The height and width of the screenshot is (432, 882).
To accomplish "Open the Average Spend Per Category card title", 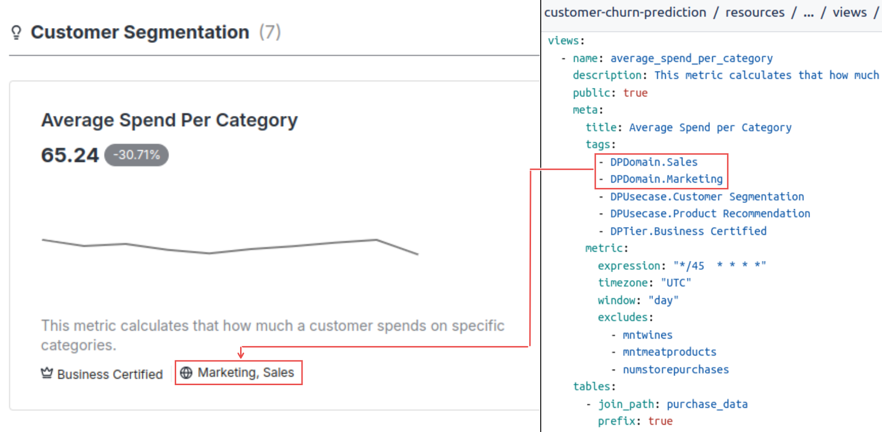I will tap(169, 120).
